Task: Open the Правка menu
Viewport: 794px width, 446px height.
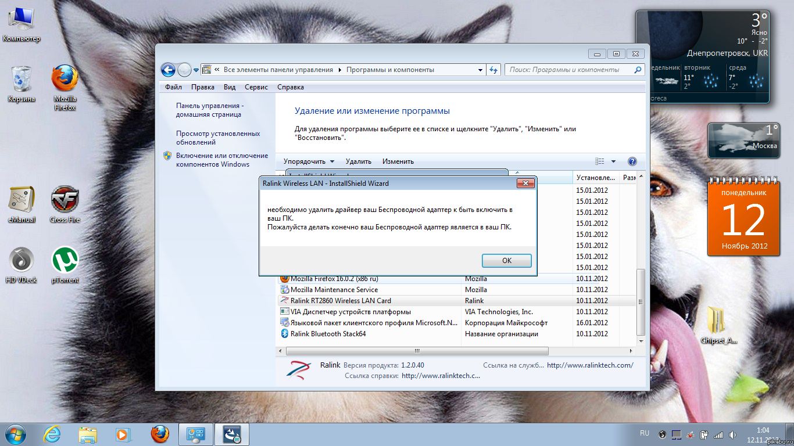Action: (203, 87)
